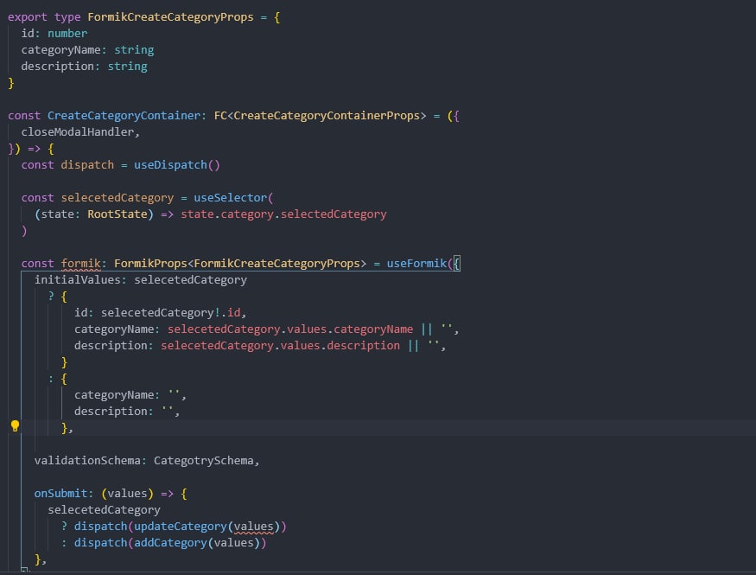Click the 'onSubmit' property key
Viewport: 756px width, 575px height.
point(60,494)
